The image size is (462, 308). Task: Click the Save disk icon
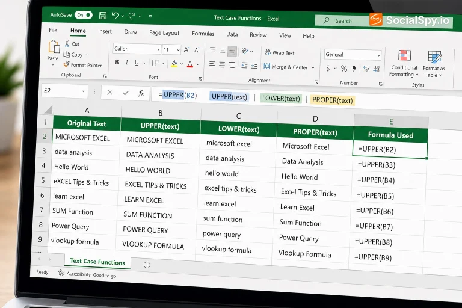tap(102, 15)
